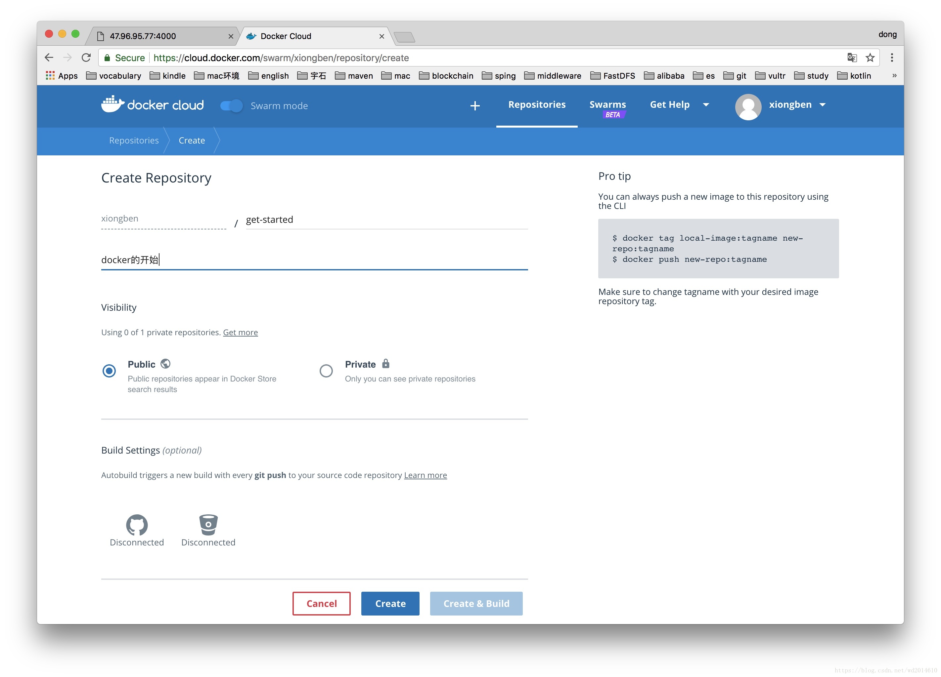Image resolution: width=941 pixels, height=677 pixels.
Task: Open the Learn more autobuild link
Action: (x=425, y=475)
